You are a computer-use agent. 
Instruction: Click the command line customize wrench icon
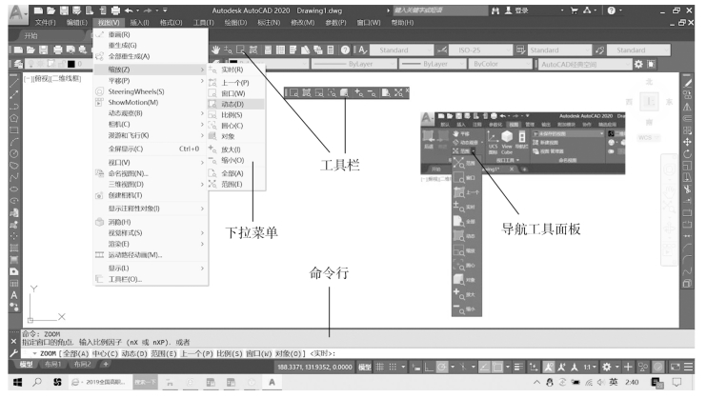click(13, 353)
